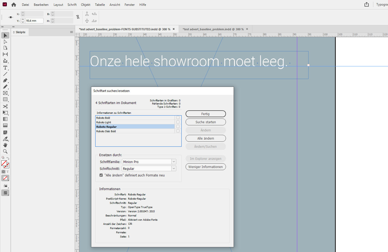Open the Schriftschnitt dropdown showing Regular
The width and height of the screenshot is (388, 252).
click(x=174, y=168)
